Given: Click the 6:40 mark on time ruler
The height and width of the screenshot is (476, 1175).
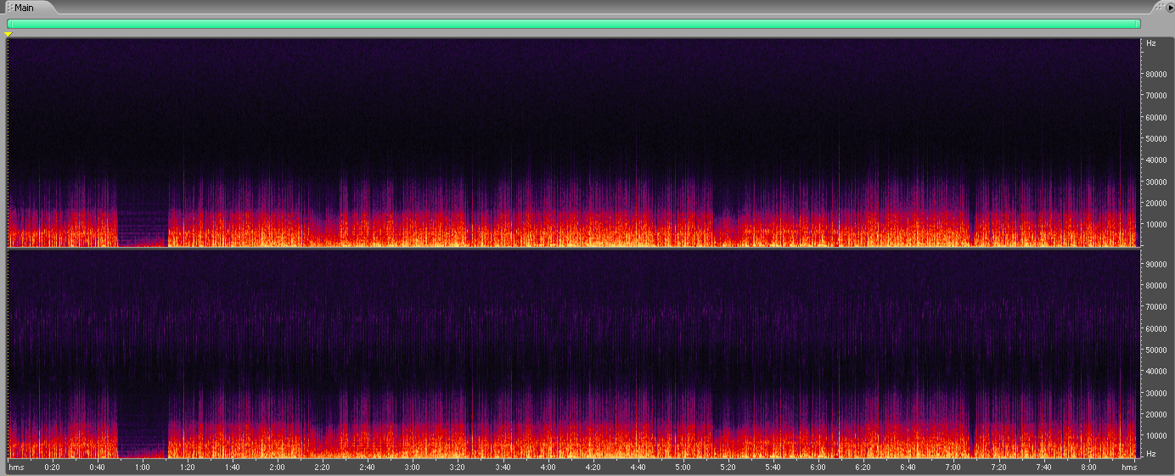Looking at the screenshot, I should 908,468.
